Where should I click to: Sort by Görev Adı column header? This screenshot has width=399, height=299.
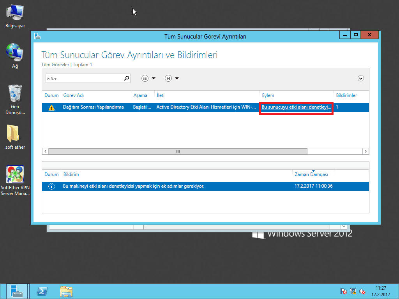74,95
